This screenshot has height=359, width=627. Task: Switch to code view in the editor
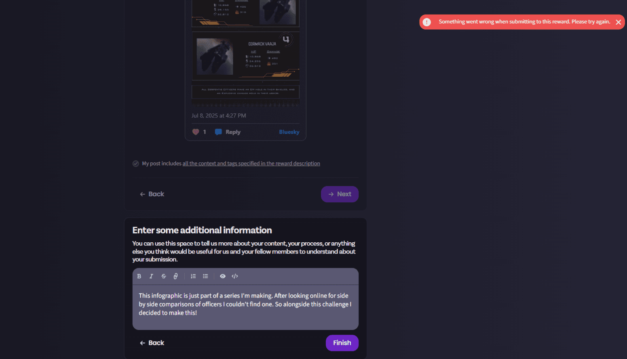(x=235, y=276)
